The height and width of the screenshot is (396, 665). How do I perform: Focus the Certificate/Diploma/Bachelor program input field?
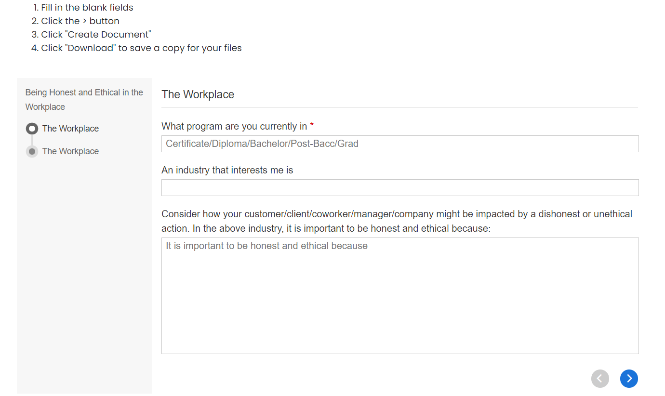[x=400, y=144]
